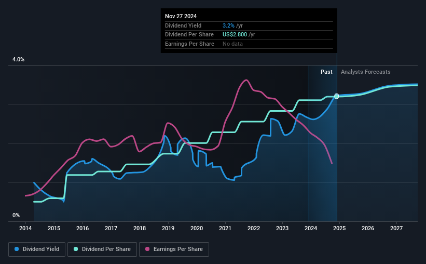
Task: Click the blue Dividend Yield legend dot
Action: (17, 249)
